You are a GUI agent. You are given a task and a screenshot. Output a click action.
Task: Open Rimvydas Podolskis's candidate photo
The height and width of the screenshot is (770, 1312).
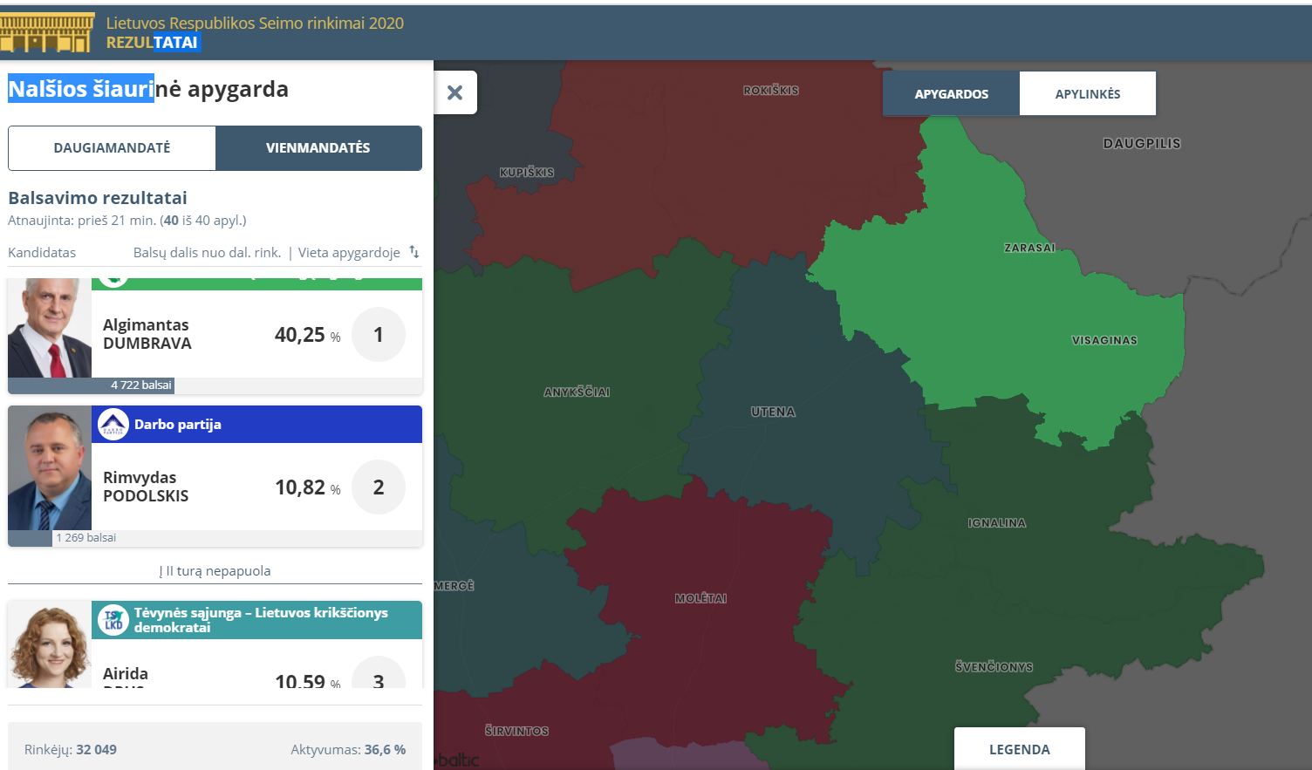click(50, 467)
